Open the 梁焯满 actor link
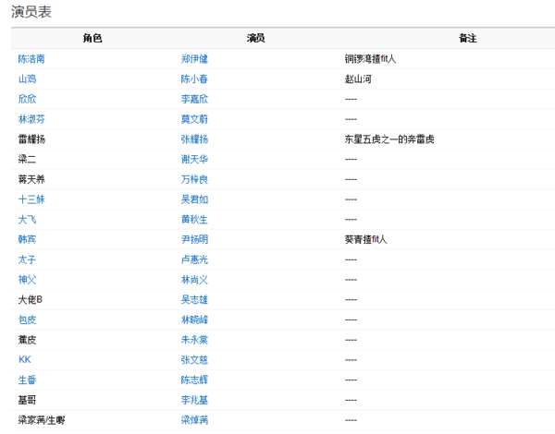The width and height of the screenshot is (555, 434). coord(194,420)
